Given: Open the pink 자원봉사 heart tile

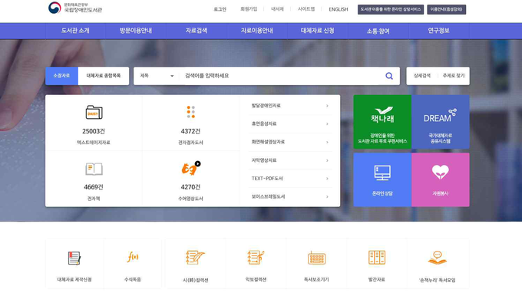Looking at the screenshot, I should 441,180.
